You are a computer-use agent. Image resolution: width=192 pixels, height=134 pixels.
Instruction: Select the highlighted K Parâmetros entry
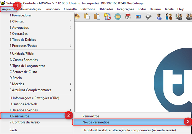click(x=36, y=116)
